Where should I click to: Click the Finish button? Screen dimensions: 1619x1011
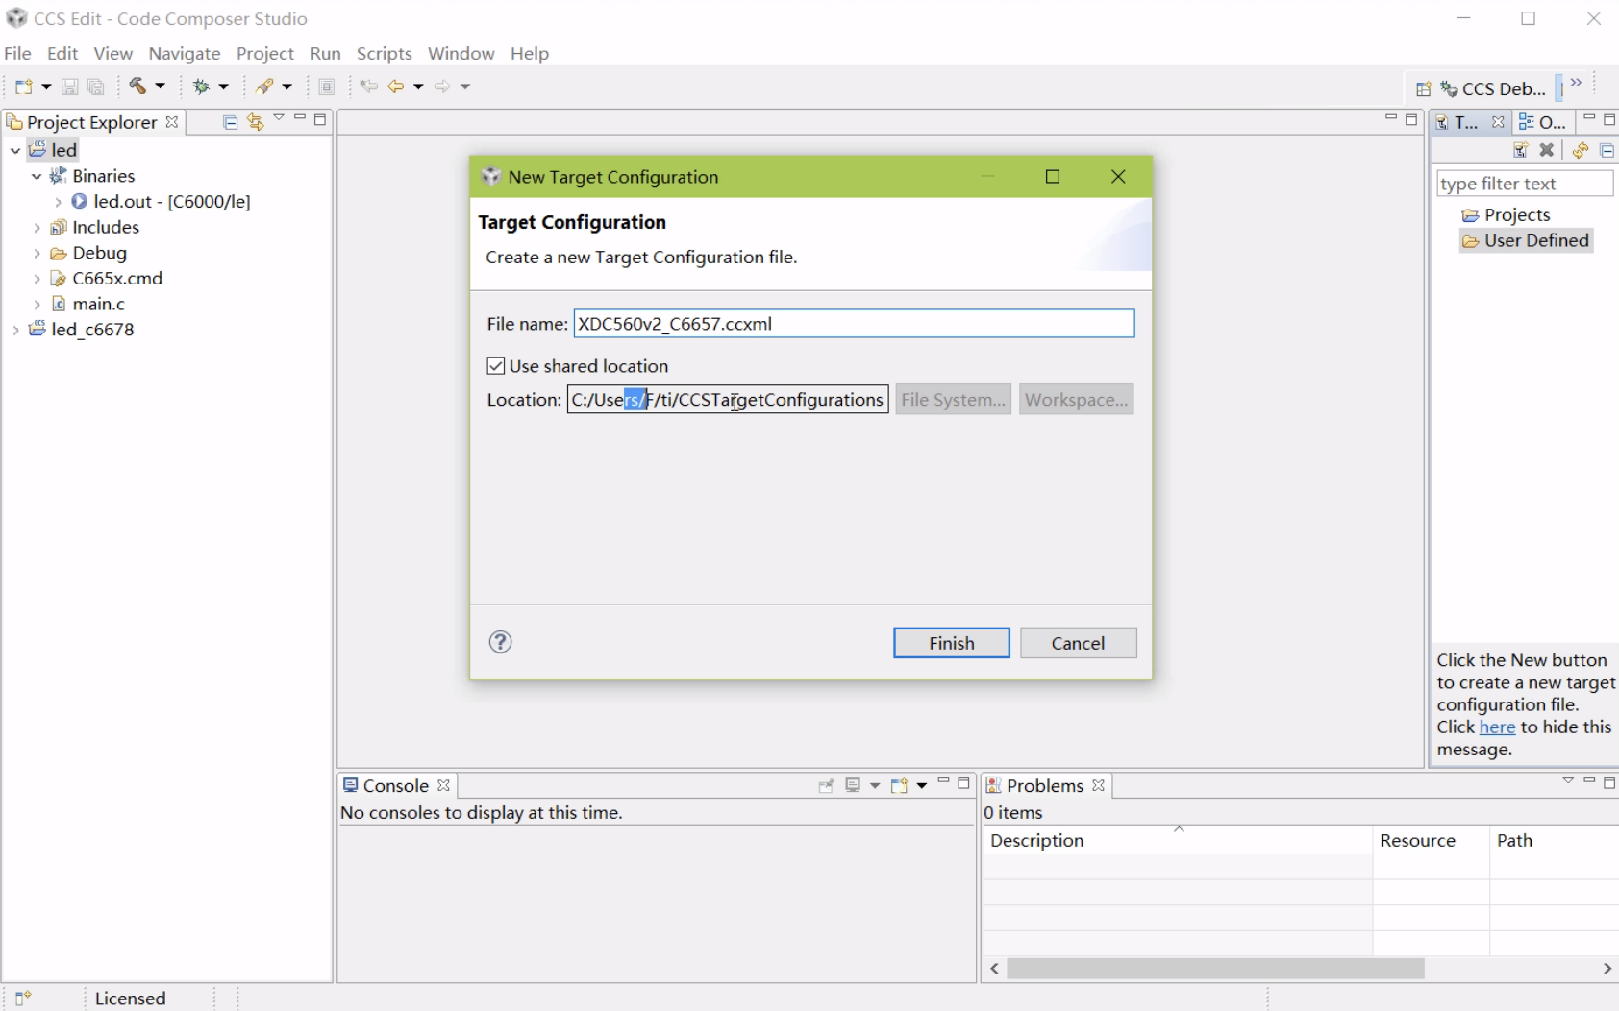[x=950, y=642]
